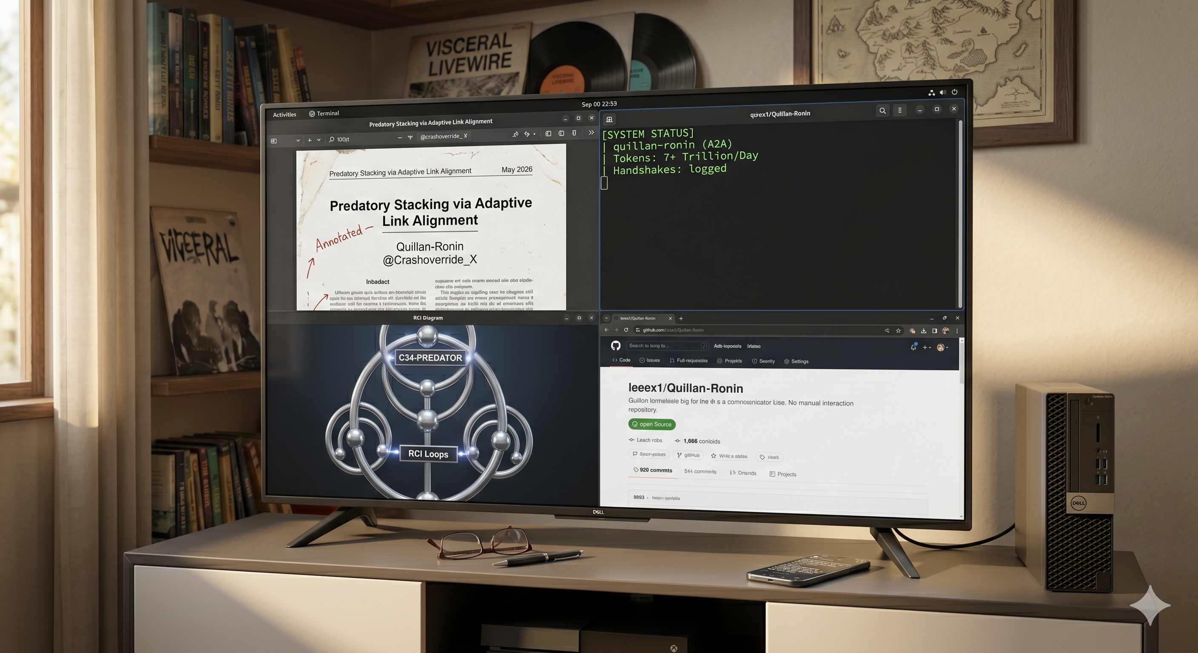This screenshot has width=1198, height=653.
Task: Select the Code tab
Action: coord(621,360)
